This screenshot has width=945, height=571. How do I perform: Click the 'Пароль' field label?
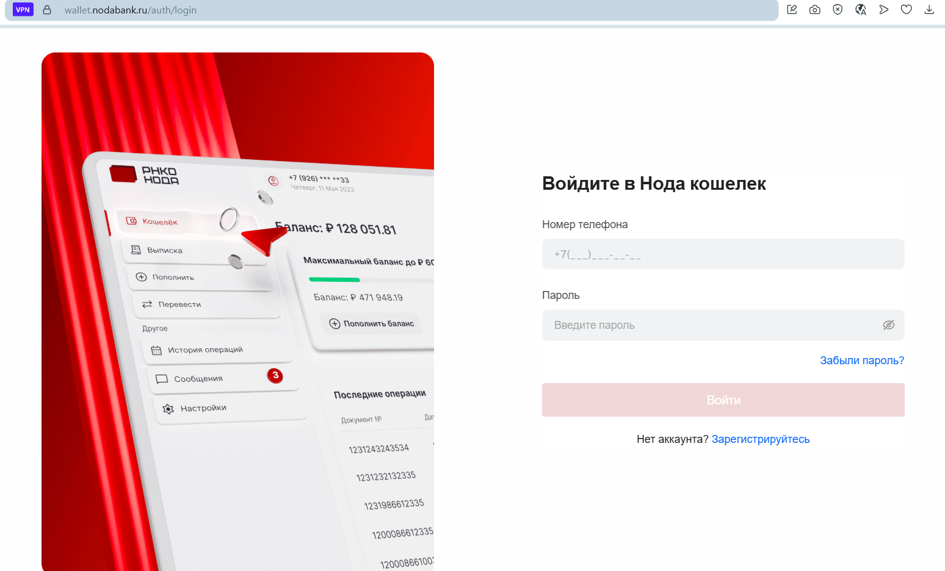coord(561,295)
